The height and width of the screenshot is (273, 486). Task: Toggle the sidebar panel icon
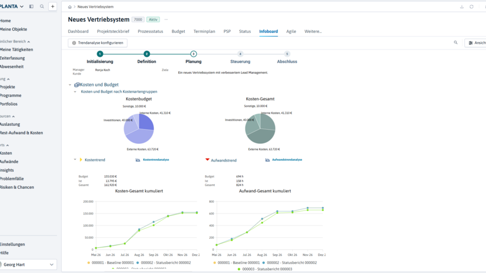coord(31,6)
